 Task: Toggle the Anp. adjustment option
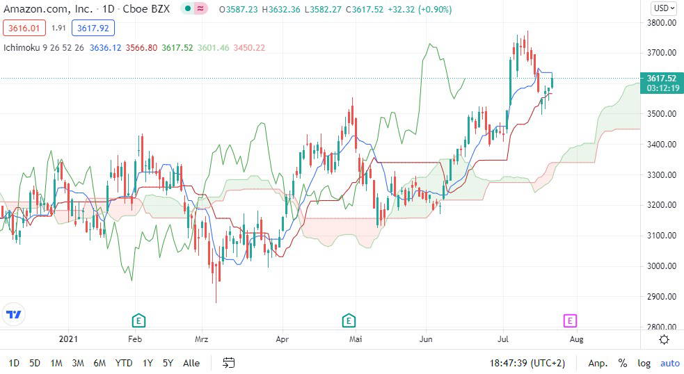click(x=598, y=363)
